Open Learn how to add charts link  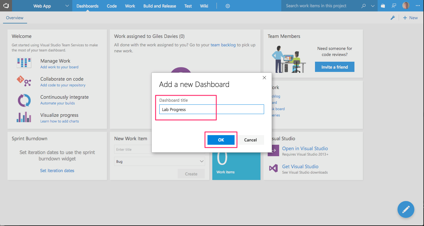pos(60,121)
